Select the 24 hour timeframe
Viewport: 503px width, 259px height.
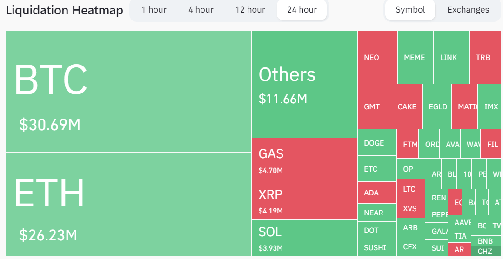point(302,10)
